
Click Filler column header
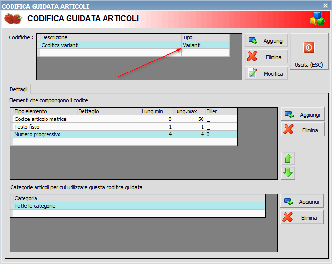[x=221, y=111]
